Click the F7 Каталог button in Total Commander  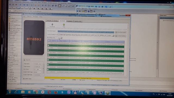(115, 90)
